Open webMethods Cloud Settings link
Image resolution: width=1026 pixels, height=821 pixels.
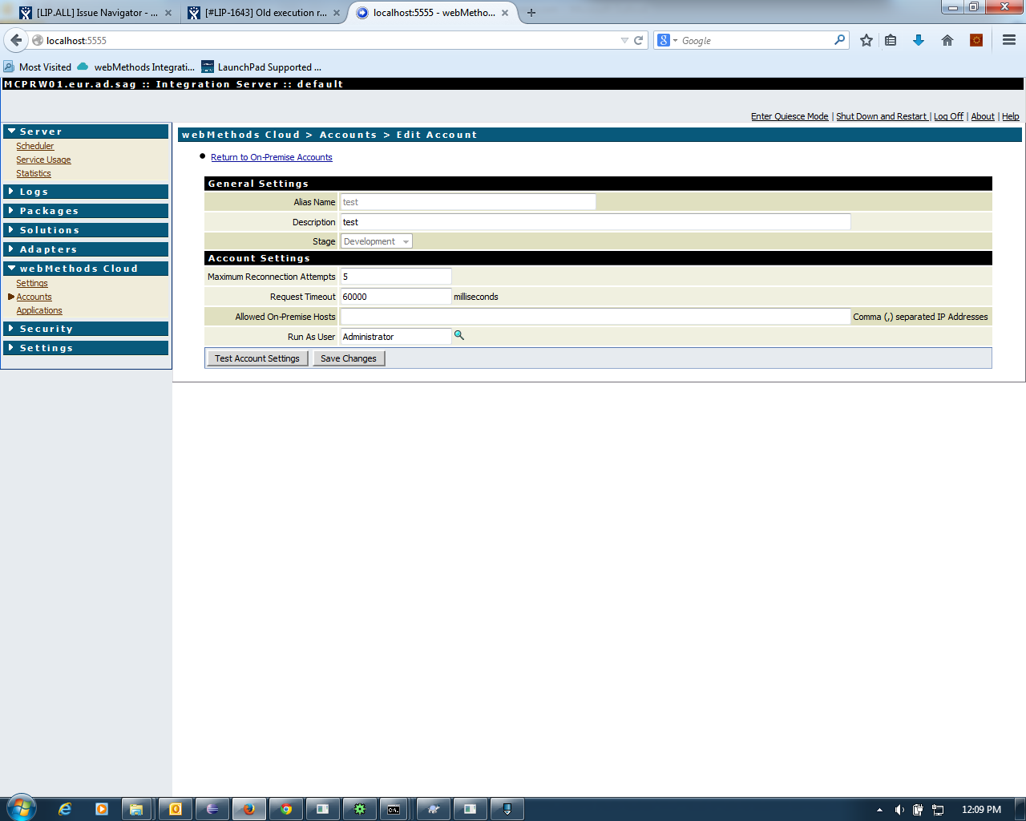point(32,283)
